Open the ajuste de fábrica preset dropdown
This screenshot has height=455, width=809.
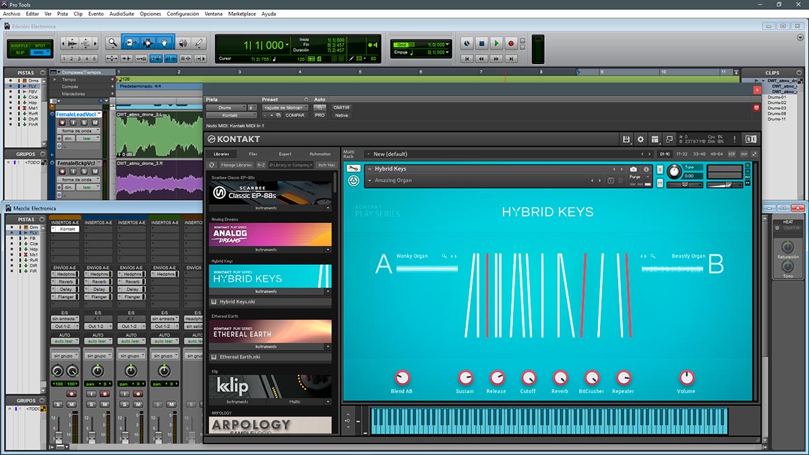tap(286, 107)
